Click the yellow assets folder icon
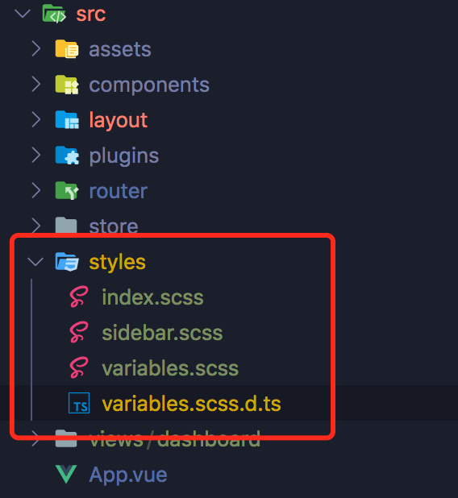Image resolution: width=458 pixels, height=498 pixels. (x=67, y=49)
